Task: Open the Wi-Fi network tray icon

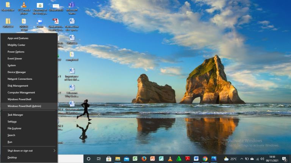Action: (x=257, y=159)
